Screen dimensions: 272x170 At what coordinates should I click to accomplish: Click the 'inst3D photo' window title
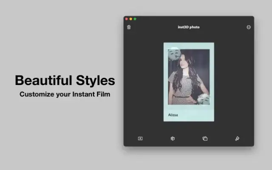click(189, 27)
